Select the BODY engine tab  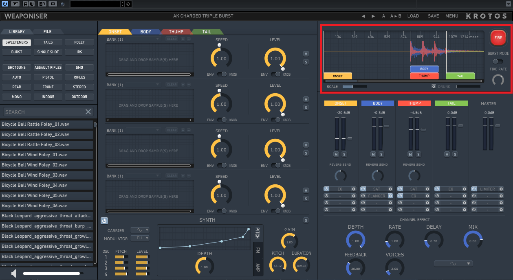pos(145,32)
